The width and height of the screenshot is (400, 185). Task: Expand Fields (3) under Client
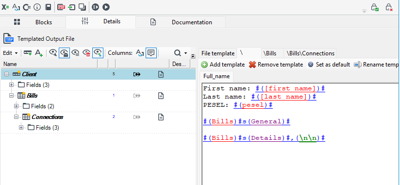click(x=11, y=84)
